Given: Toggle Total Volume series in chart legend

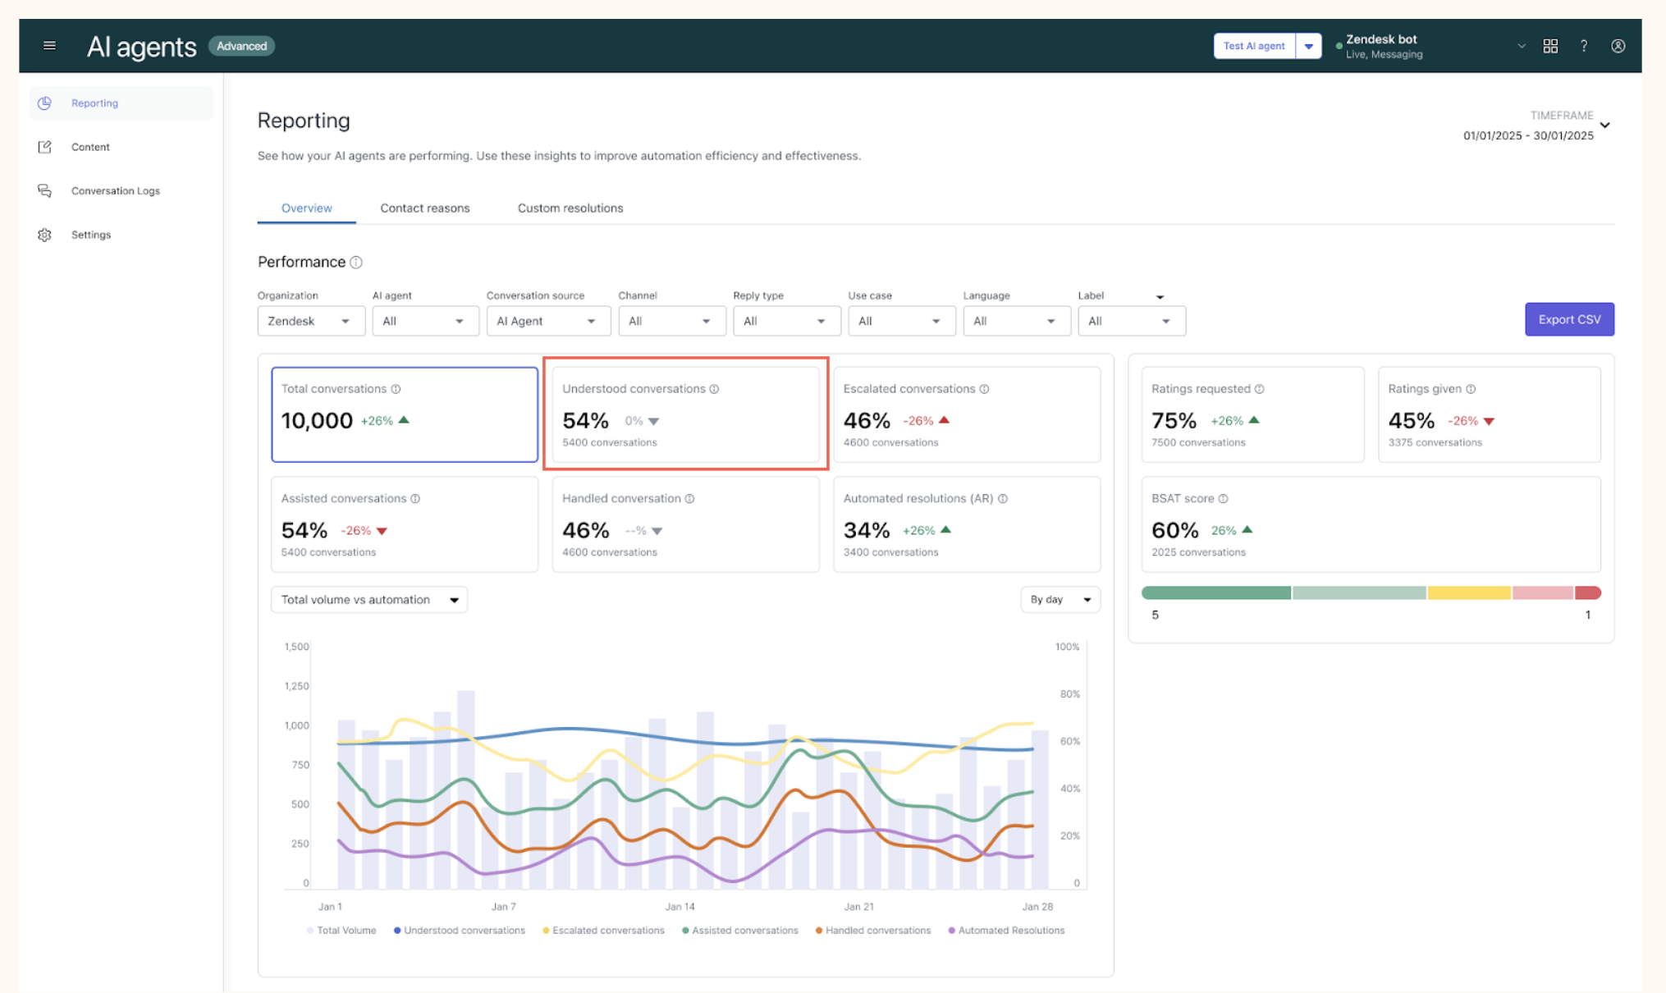Looking at the screenshot, I should [341, 931].
